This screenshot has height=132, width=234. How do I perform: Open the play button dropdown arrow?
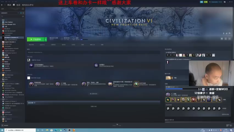pos(46,39)
